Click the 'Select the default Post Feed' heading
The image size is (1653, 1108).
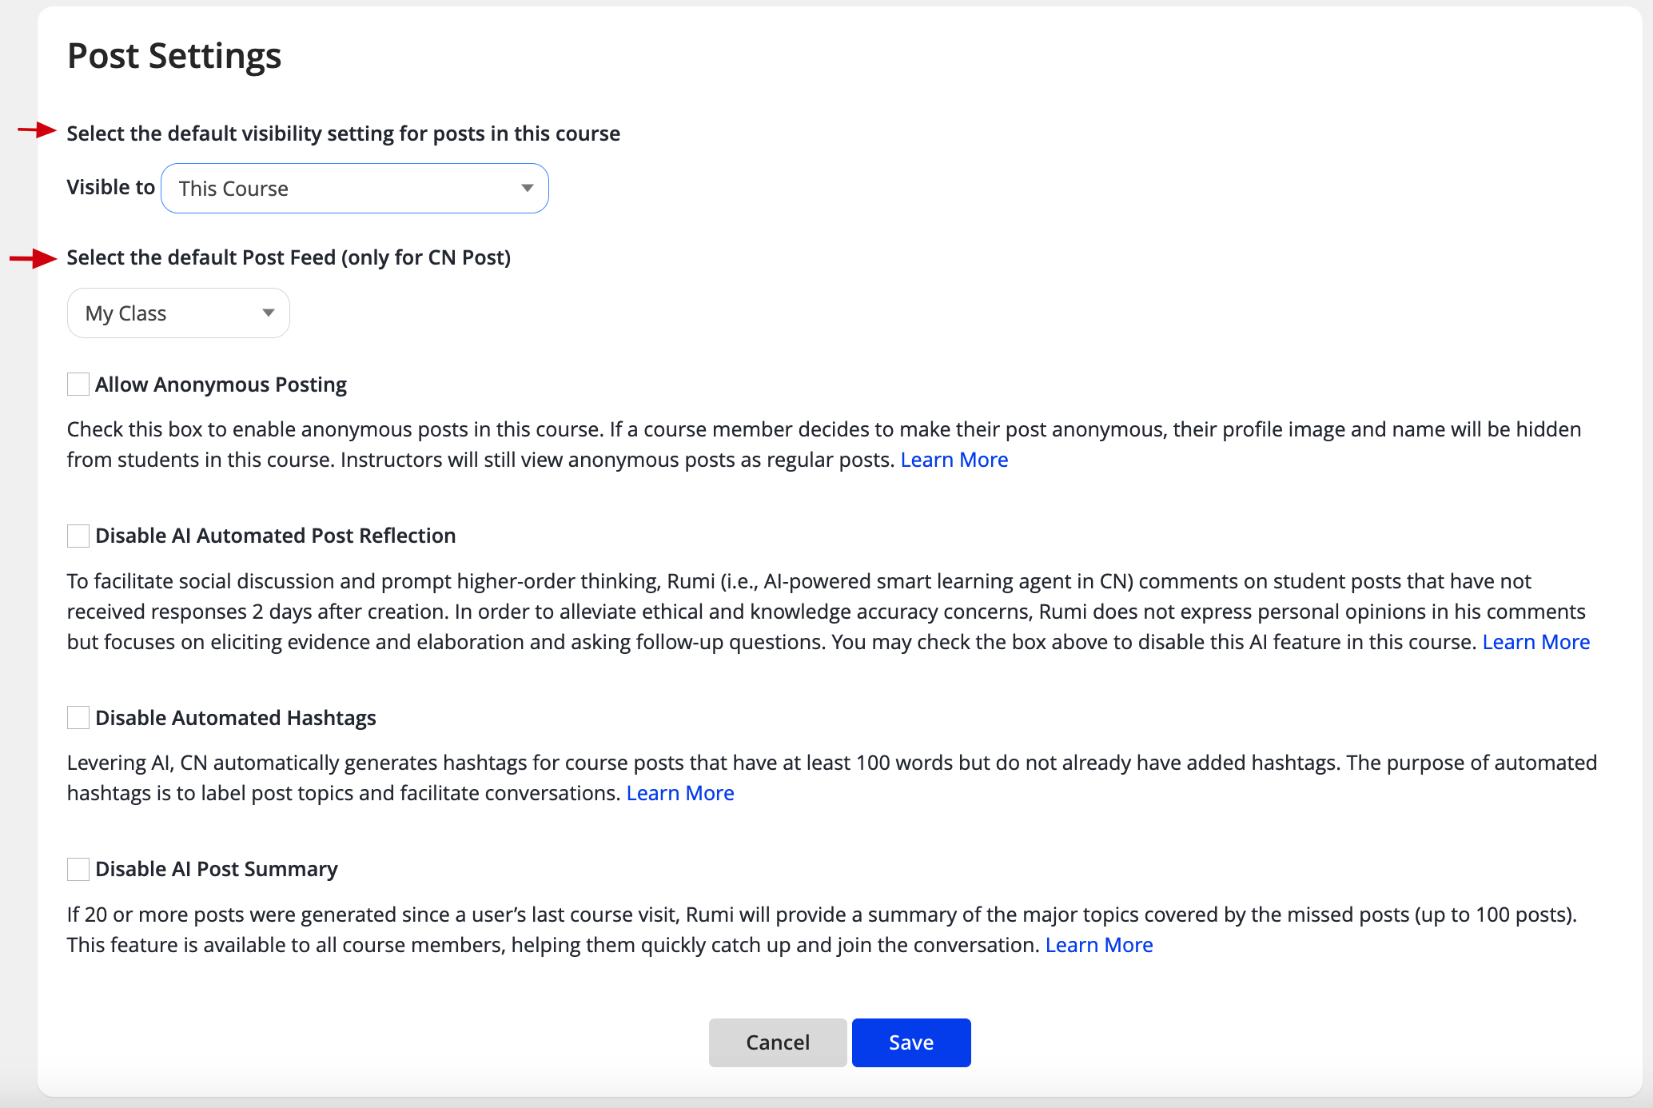[x=289, y=257]
